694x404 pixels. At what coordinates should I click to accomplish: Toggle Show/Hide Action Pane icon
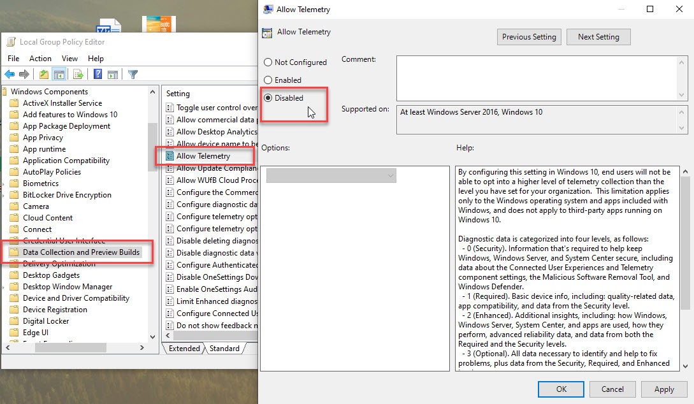pyautogui.click(x=112, y=75)
